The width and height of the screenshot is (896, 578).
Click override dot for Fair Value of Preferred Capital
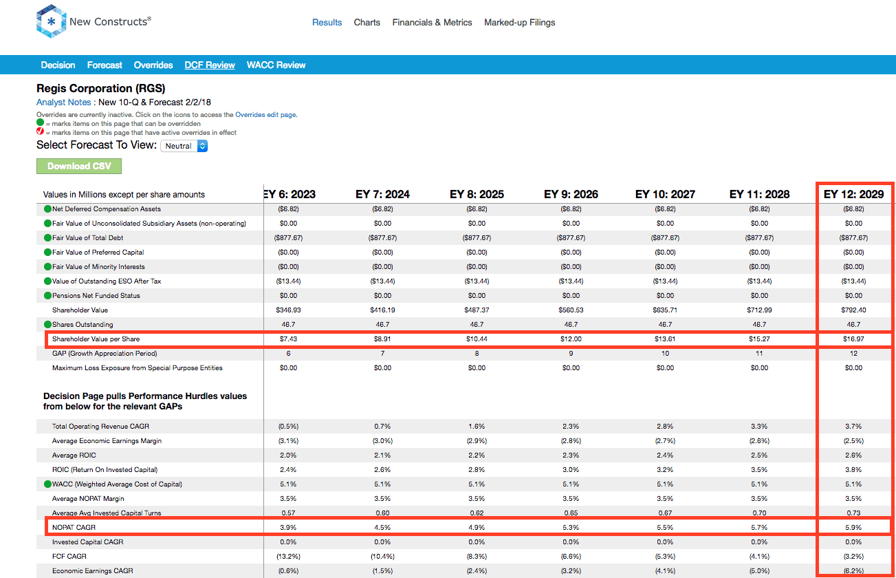tap(47, 253)
